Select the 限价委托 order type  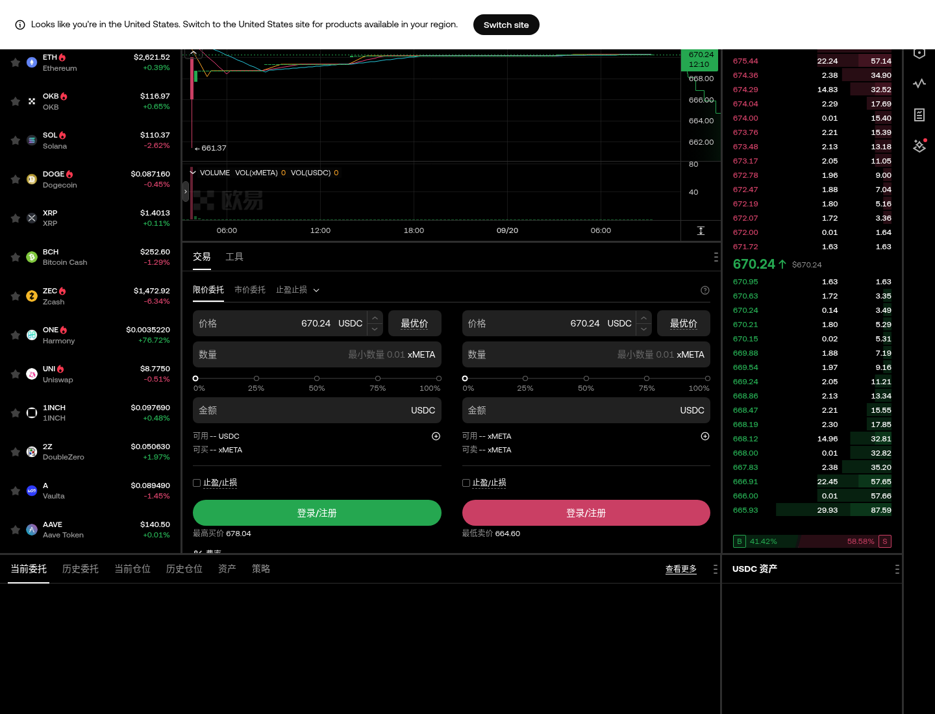click(208, 290)
